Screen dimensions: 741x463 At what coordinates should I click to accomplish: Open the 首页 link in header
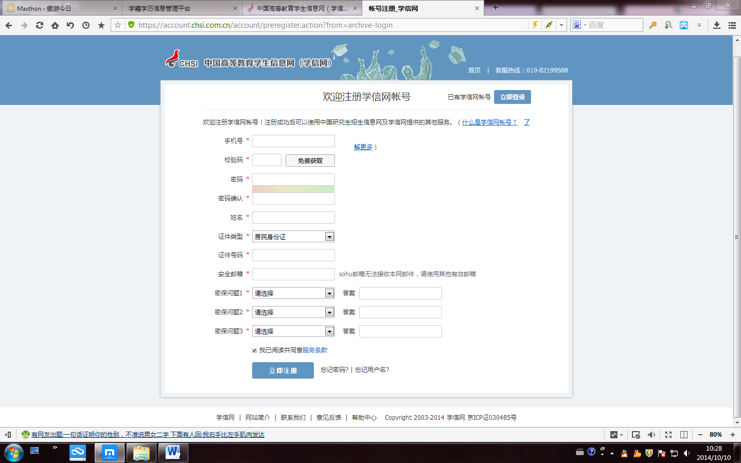474,70
